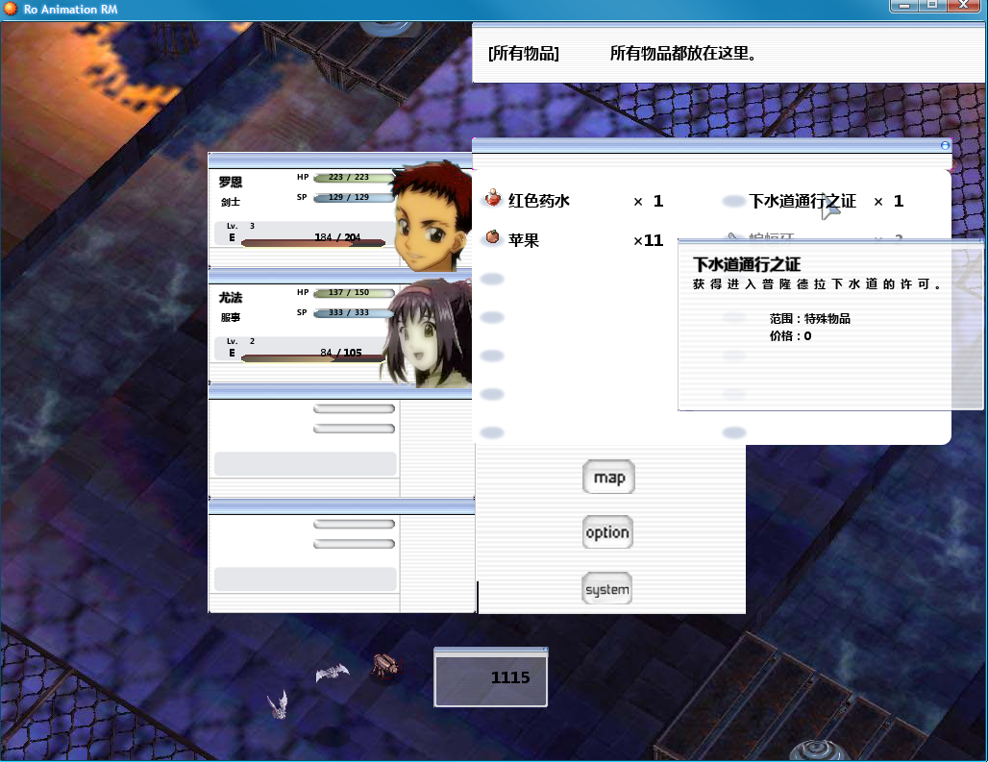Select 红色药水 item row
Screen dimensions: 988x762
[x=574, y=201]
